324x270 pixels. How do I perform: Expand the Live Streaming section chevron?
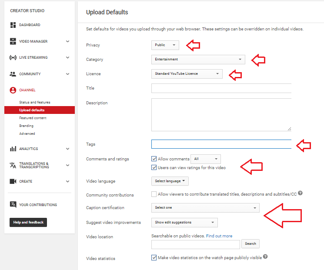pos(67,57)
